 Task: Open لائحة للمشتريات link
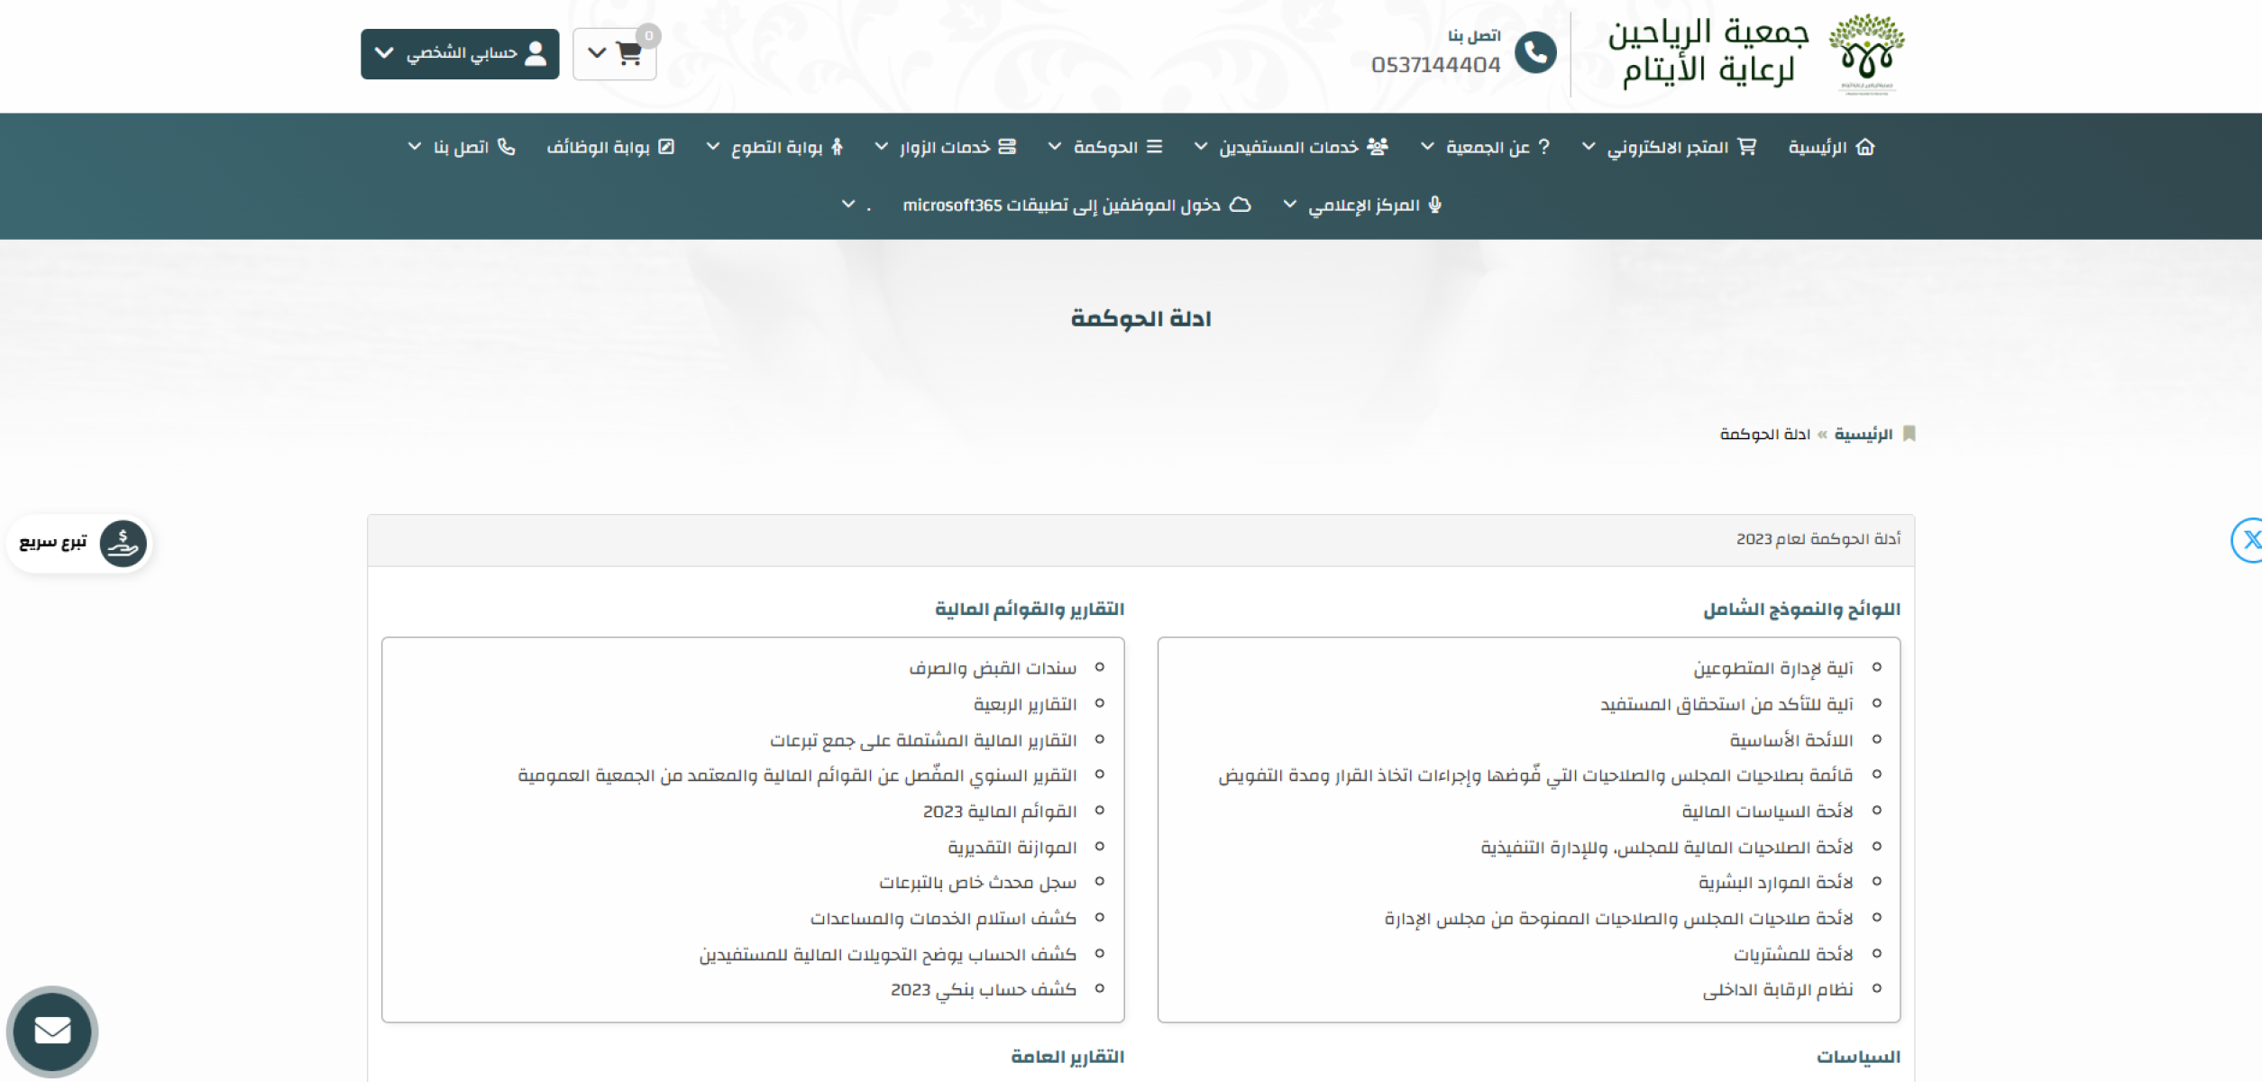tap(1793, 954)
